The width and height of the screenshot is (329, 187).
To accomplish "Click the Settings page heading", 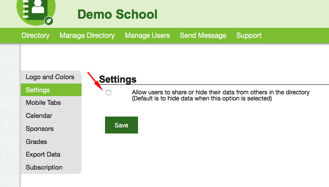I will 118,80.
